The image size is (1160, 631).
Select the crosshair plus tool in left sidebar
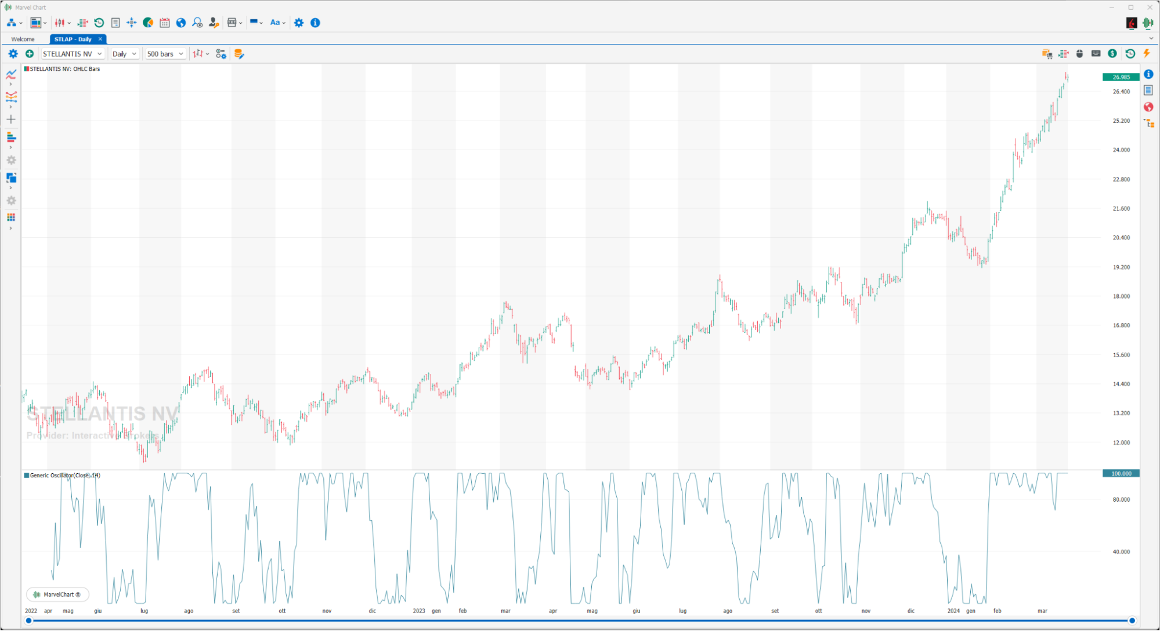pyautogui.click(x=11, y=119)
